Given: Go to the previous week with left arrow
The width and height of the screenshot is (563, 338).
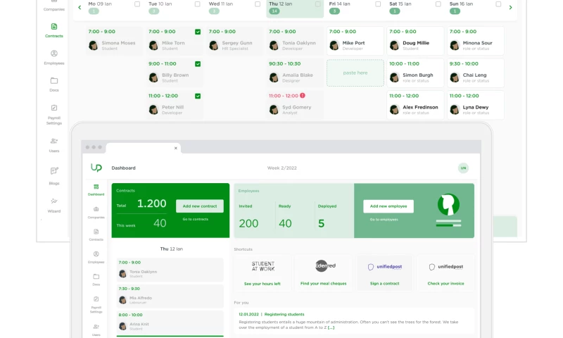Looking at the screenshot, I should point(80,7).
